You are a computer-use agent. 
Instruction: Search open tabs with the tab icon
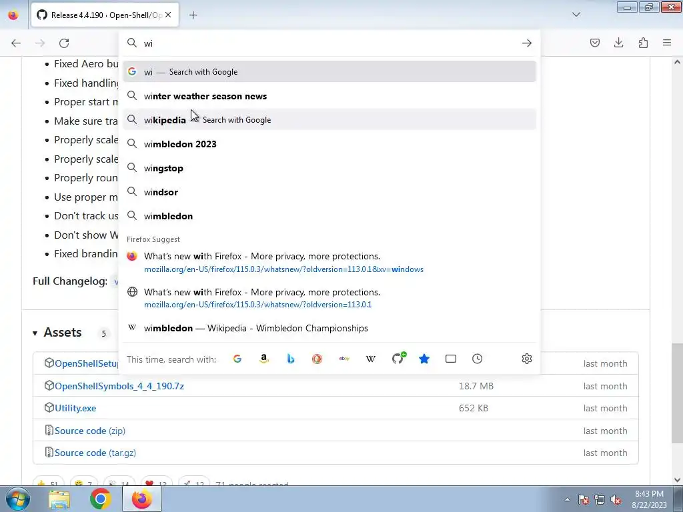point(451,359)
